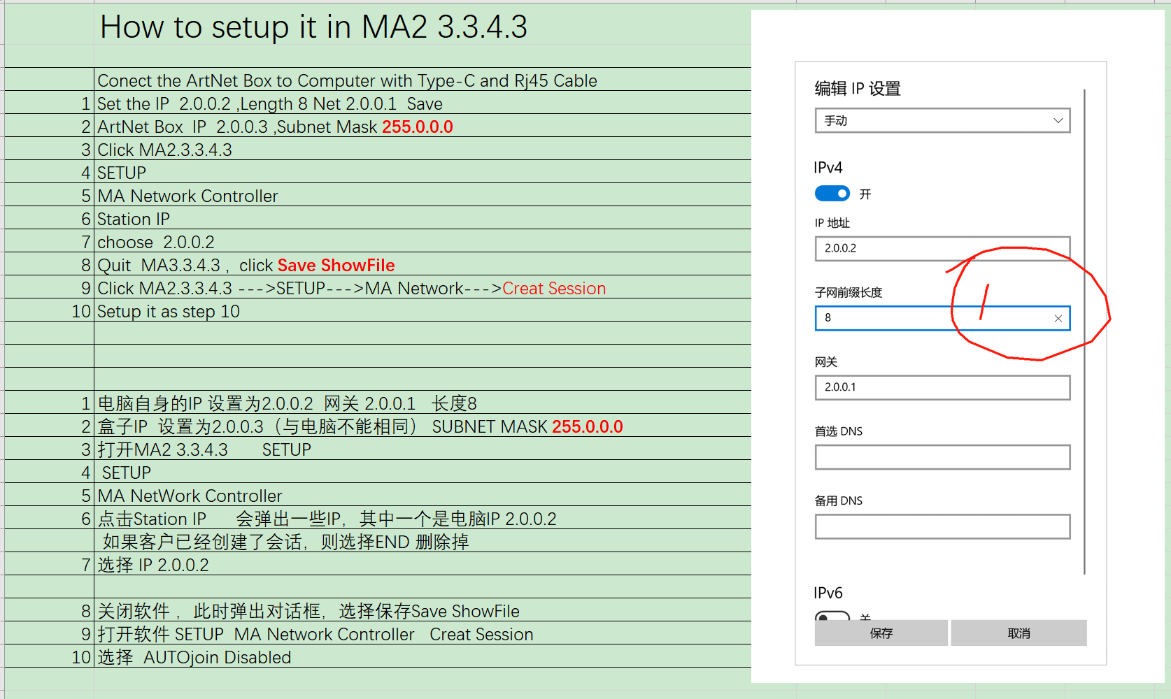
Task: Select cell '关闭软件， 此时弹出对话框'
Action: pyautogui.click(x=423, y=610)
